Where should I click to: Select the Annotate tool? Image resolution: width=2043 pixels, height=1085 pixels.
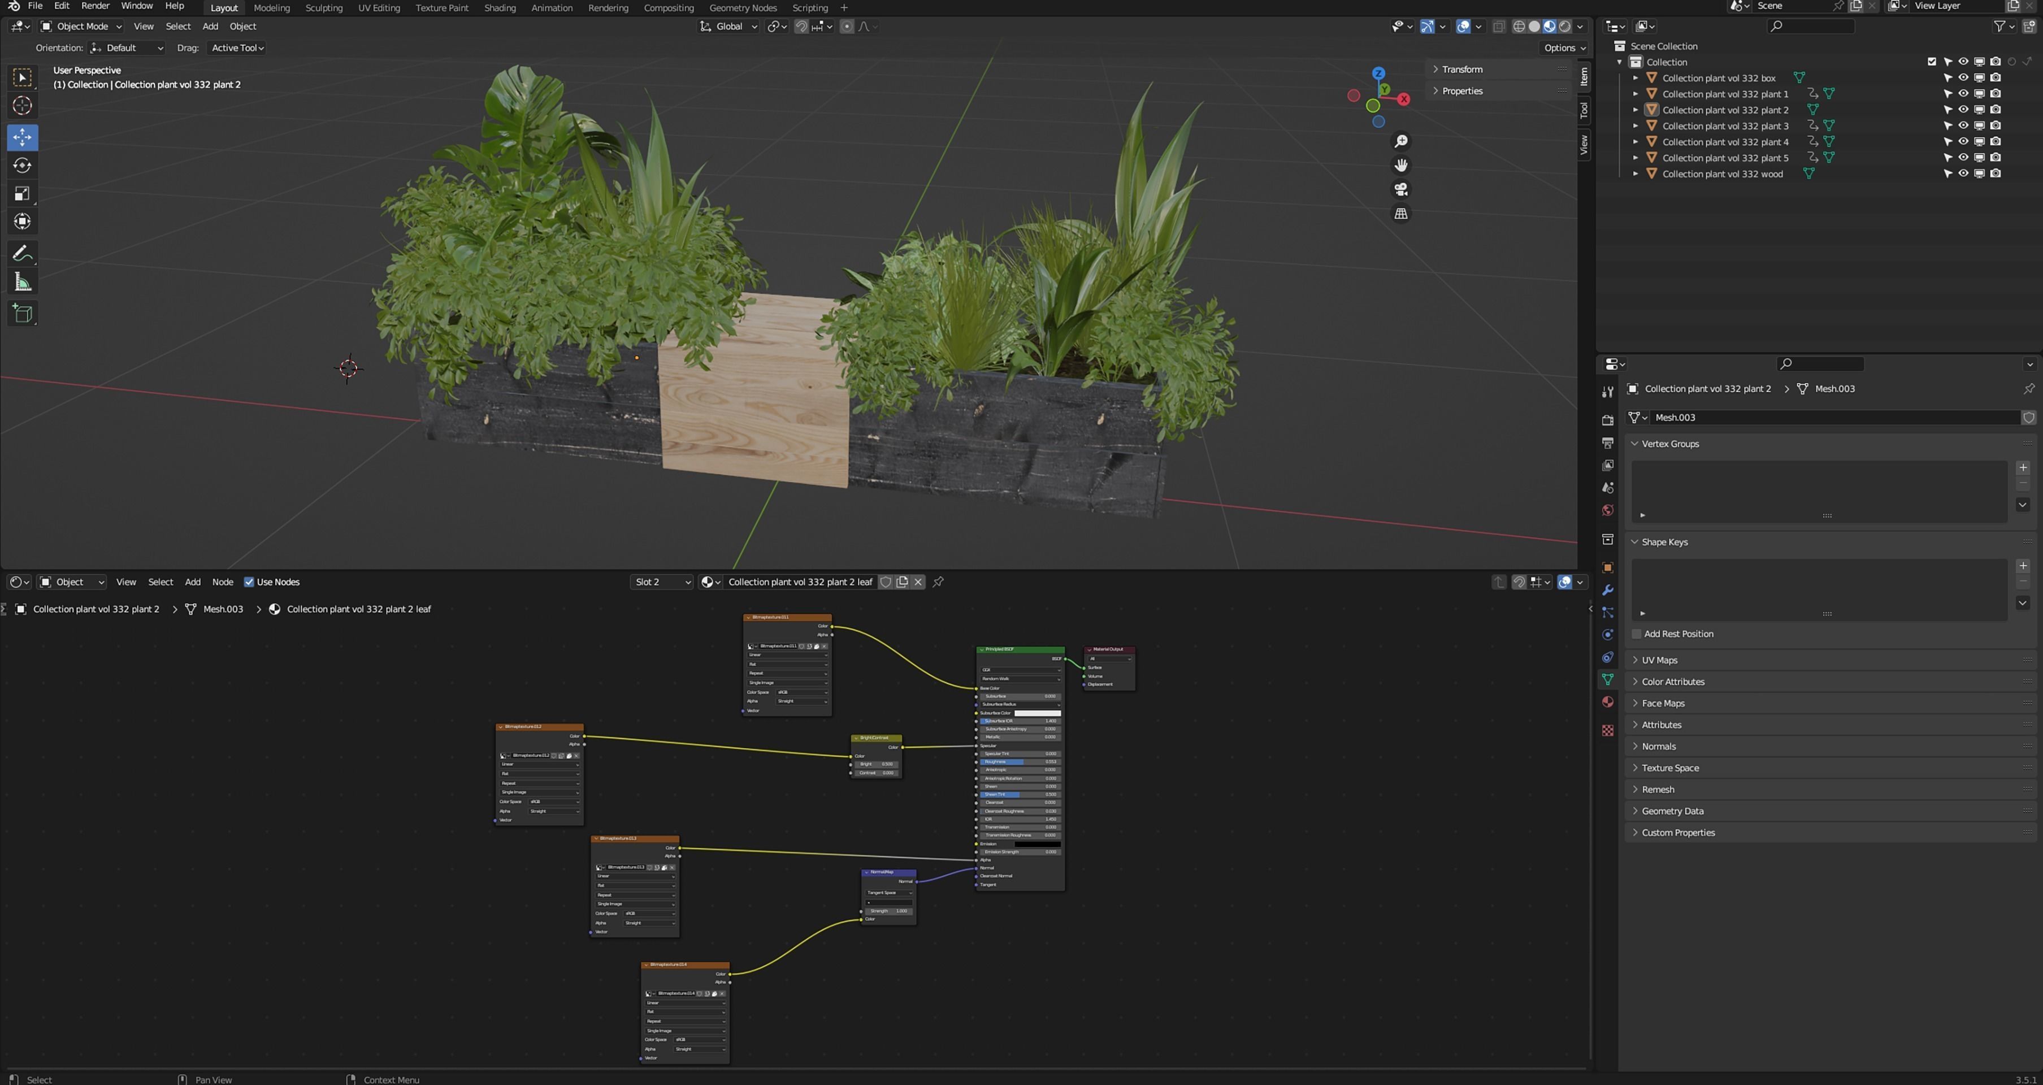pos(22,254)
